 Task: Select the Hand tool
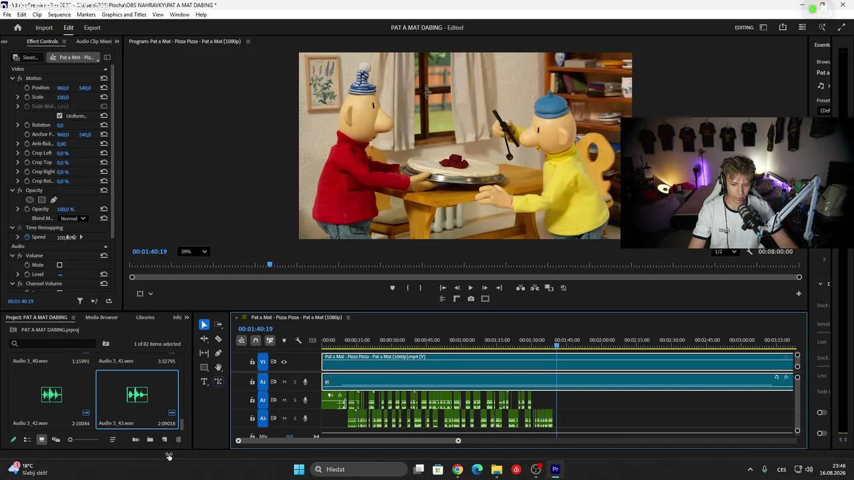[218, 367]
